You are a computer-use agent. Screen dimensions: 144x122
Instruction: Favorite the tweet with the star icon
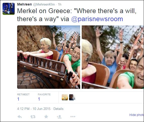(x=46, y=116)
